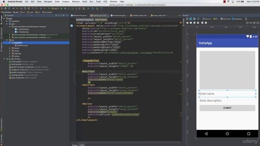260x146 pixels.
Task: Click the EditText breadcrumb above the code
Action: [x=101, y=20]
